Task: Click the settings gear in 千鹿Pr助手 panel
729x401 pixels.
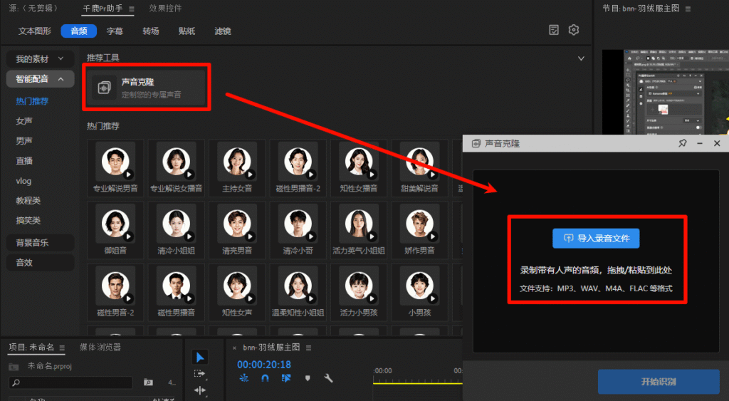Action: coord(574,30)
